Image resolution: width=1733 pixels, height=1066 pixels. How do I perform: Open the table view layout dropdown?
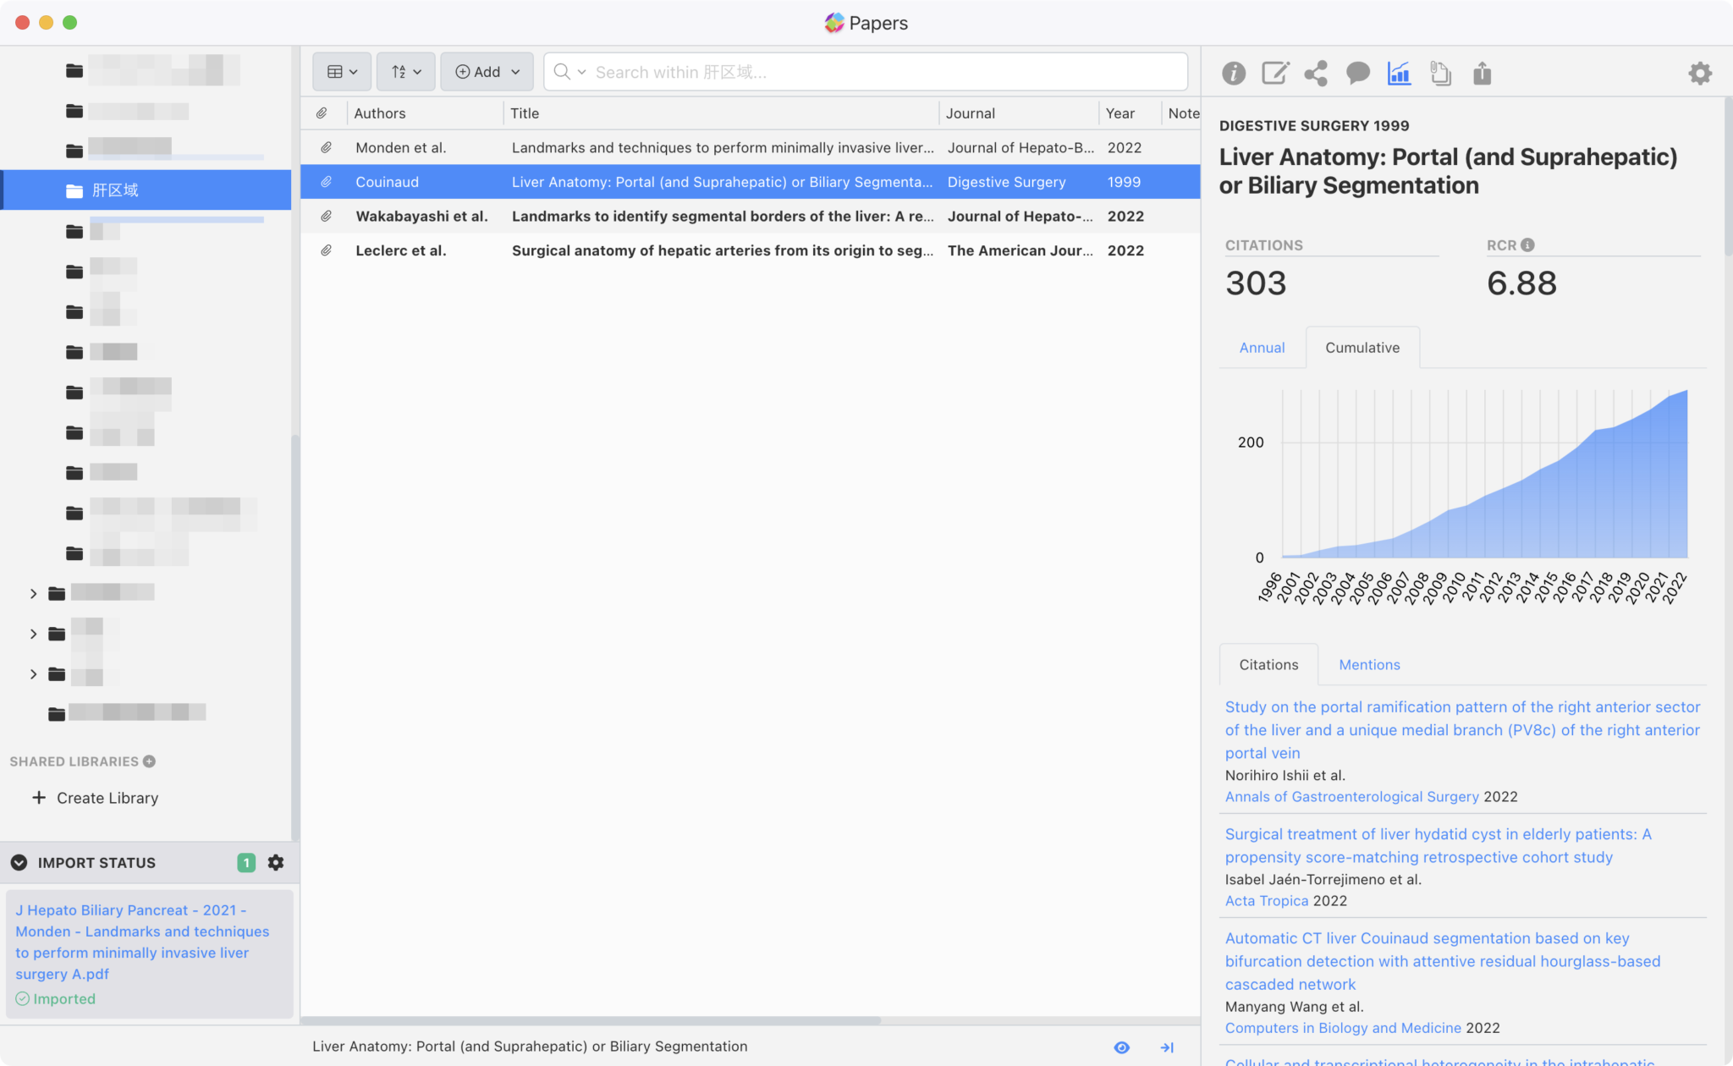click(x=342, y=72)
